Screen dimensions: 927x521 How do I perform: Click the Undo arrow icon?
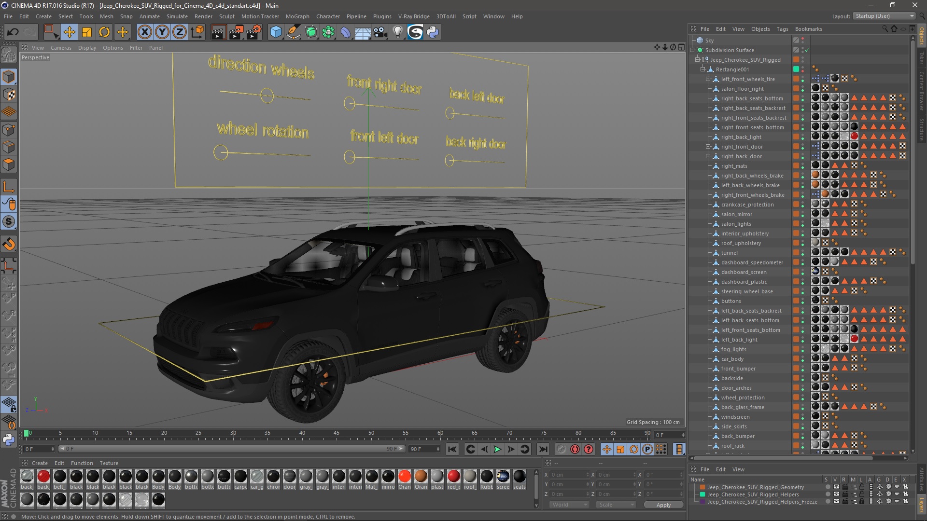[x=13, y=32]
